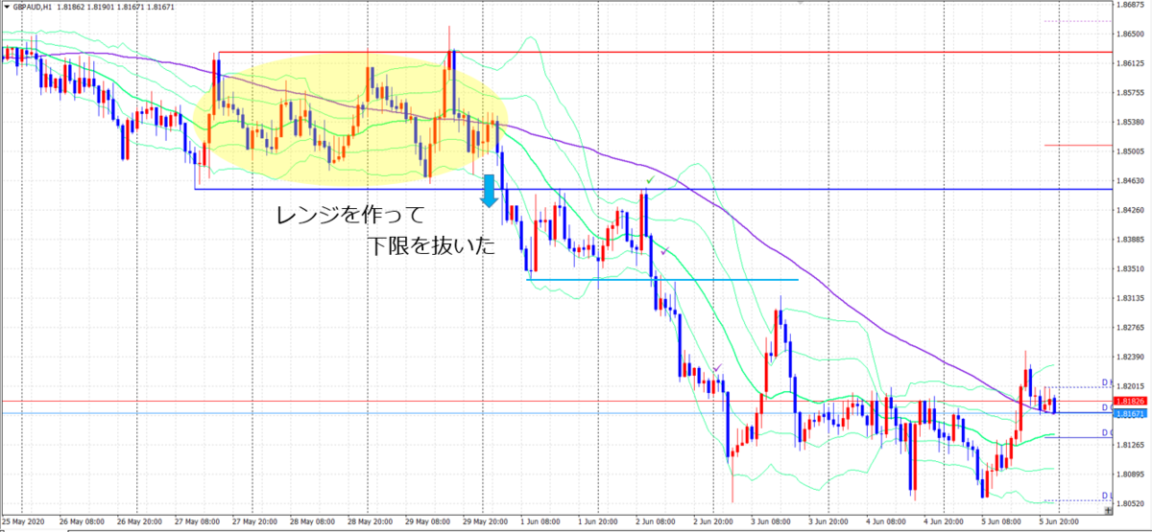Click the 1.84260 price scale label
Screen dimensions: 1152x532
tap(1133, 210)
